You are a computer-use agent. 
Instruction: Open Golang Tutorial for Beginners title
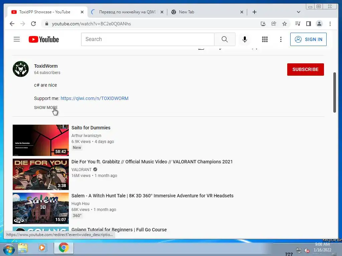tap(119, 230)
